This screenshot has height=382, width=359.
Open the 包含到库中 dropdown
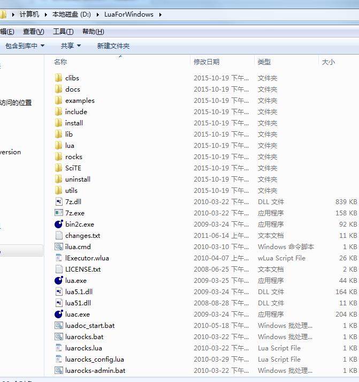pyautogui.click(x=25, y=46)
